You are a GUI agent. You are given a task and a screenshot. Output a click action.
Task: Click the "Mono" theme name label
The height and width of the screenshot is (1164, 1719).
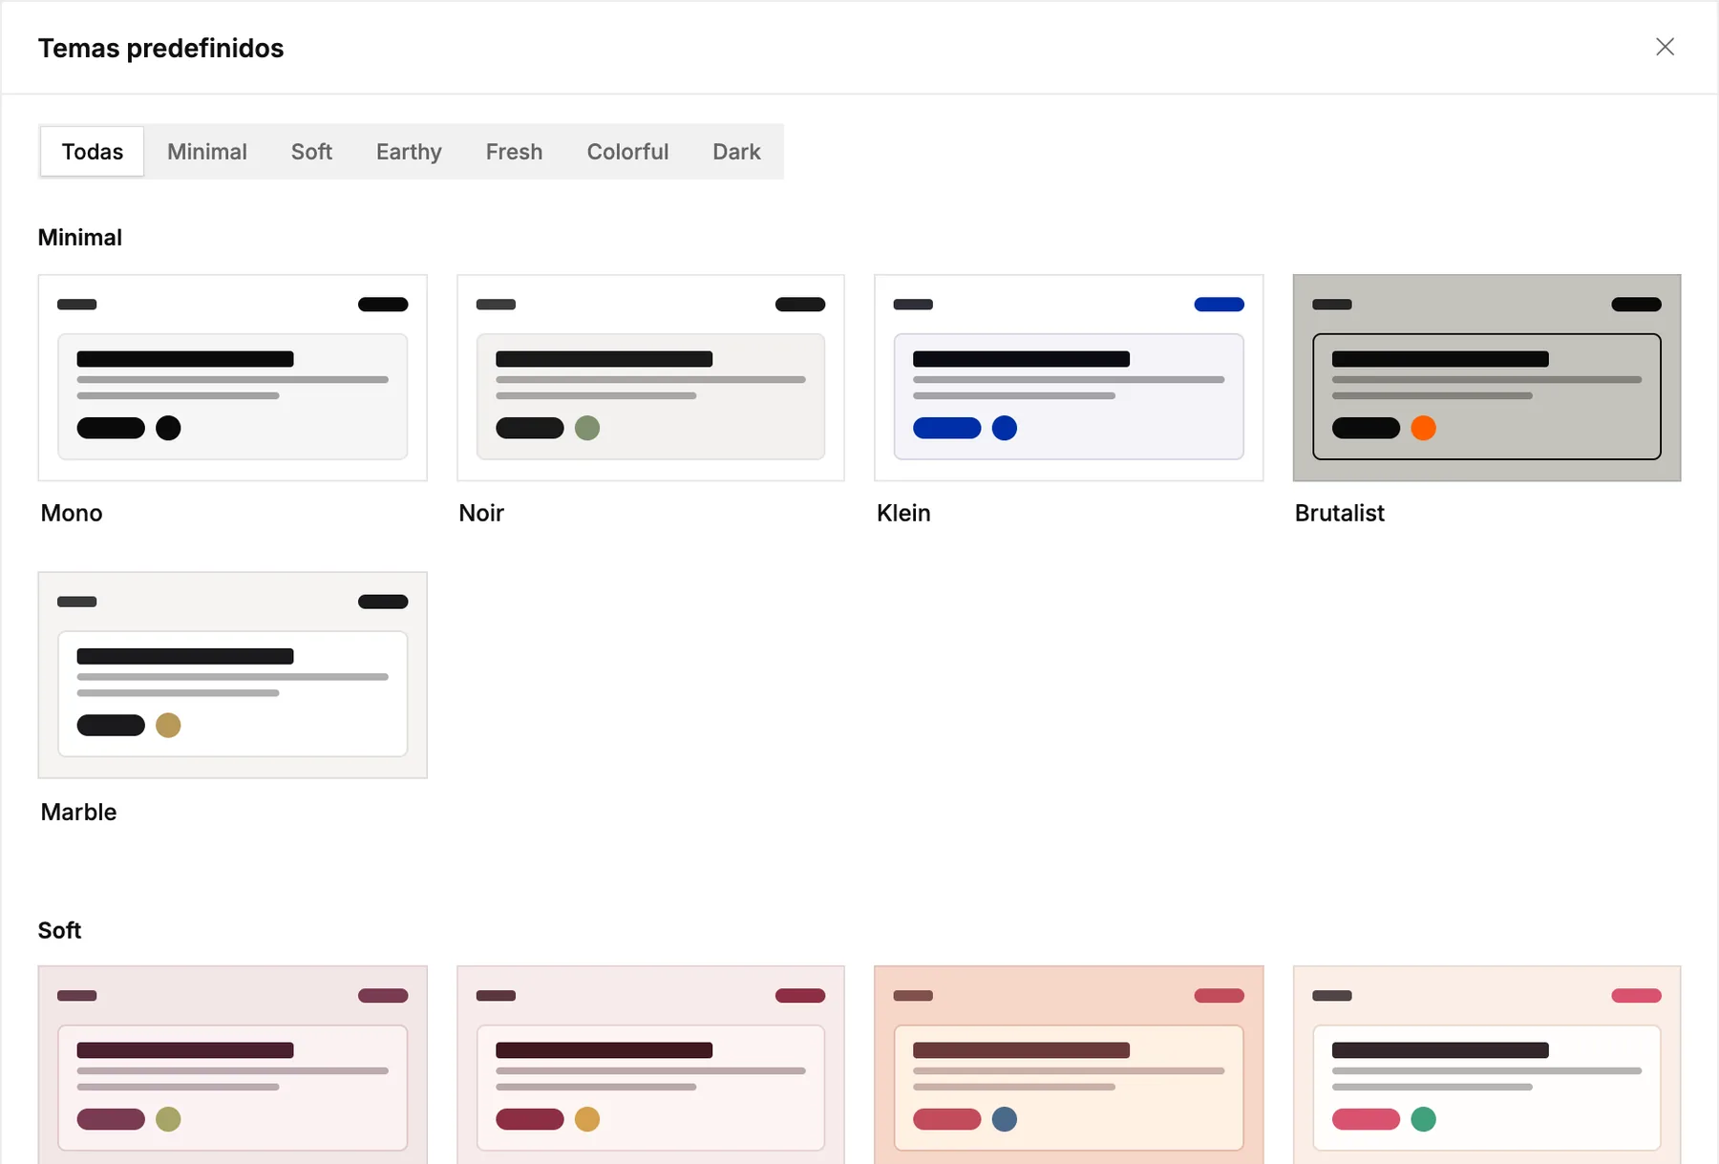(72, 513)
